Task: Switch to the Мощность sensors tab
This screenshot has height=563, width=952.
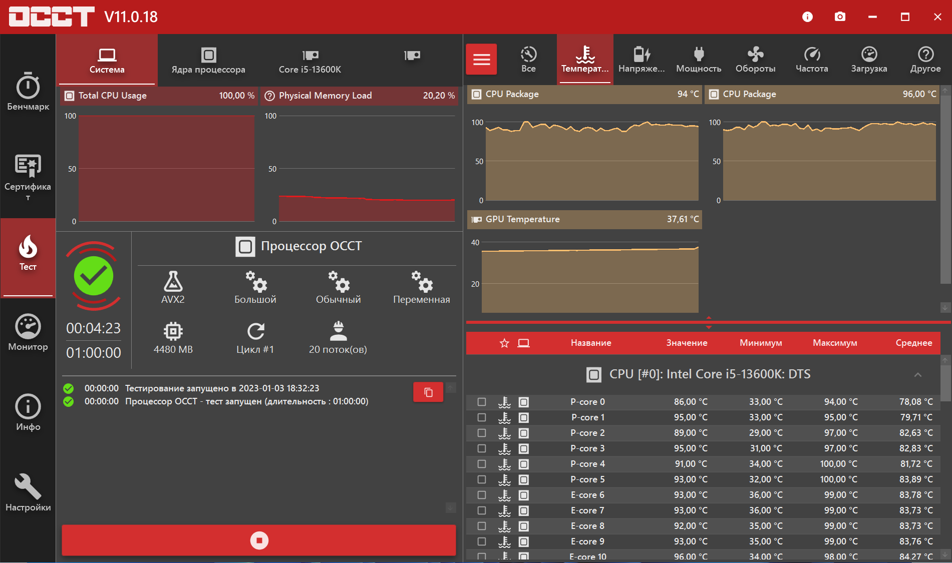Action: pos(699,59)
